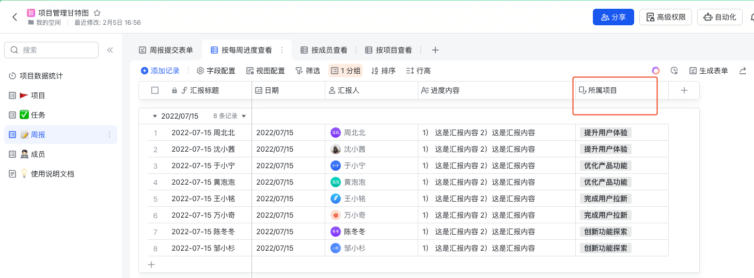Screen dimensions: 754x278
Task: Open 使用说明文档 in sidebar
Action: 60,174
